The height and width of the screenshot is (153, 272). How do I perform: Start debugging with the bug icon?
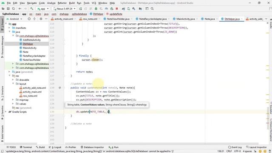[96, 8]
